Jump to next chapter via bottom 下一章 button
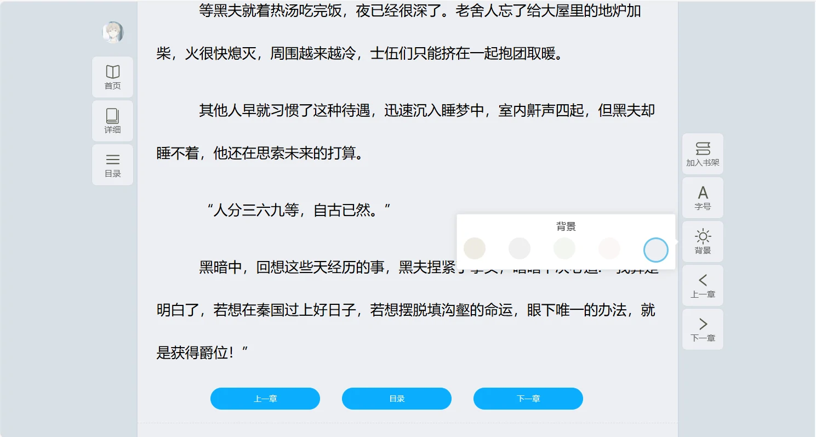Image resolution: width=816 pixels, height=437 pixels. pos(528,399)
